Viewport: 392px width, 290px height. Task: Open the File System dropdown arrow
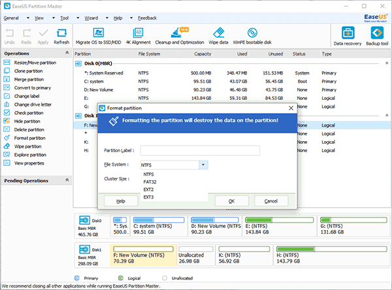coord(203,165)
